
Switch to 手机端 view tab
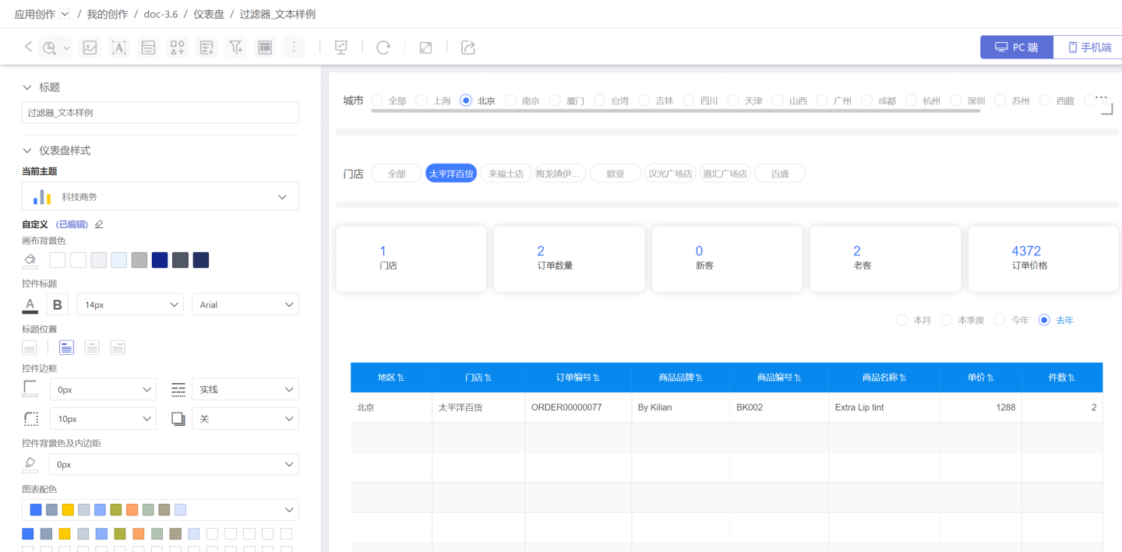coord(1088,47)
